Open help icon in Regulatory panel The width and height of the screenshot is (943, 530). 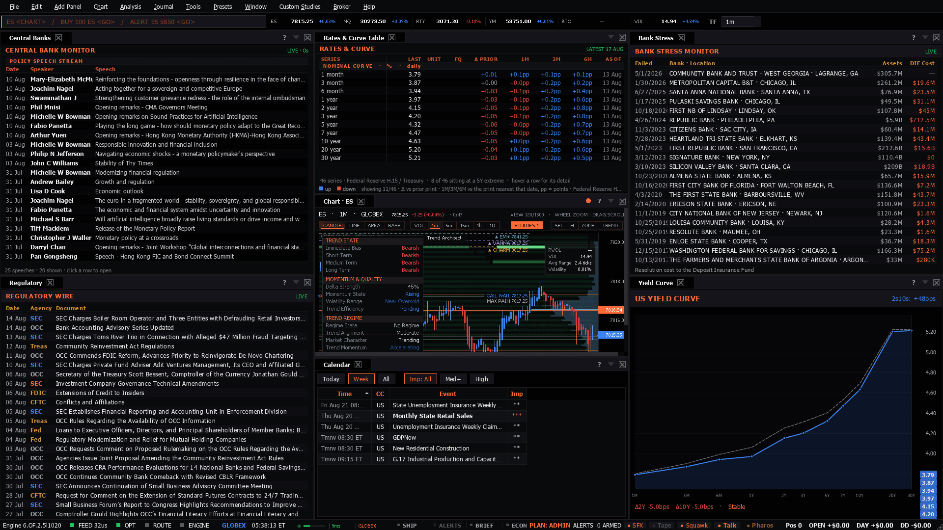pos(284,283)
